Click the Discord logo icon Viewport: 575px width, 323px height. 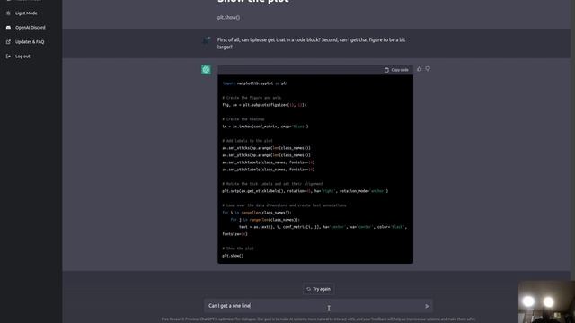tap(8, 28)
